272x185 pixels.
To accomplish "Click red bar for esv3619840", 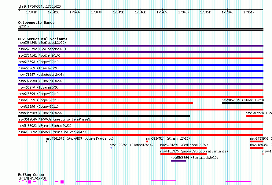I will pos(141,122).
